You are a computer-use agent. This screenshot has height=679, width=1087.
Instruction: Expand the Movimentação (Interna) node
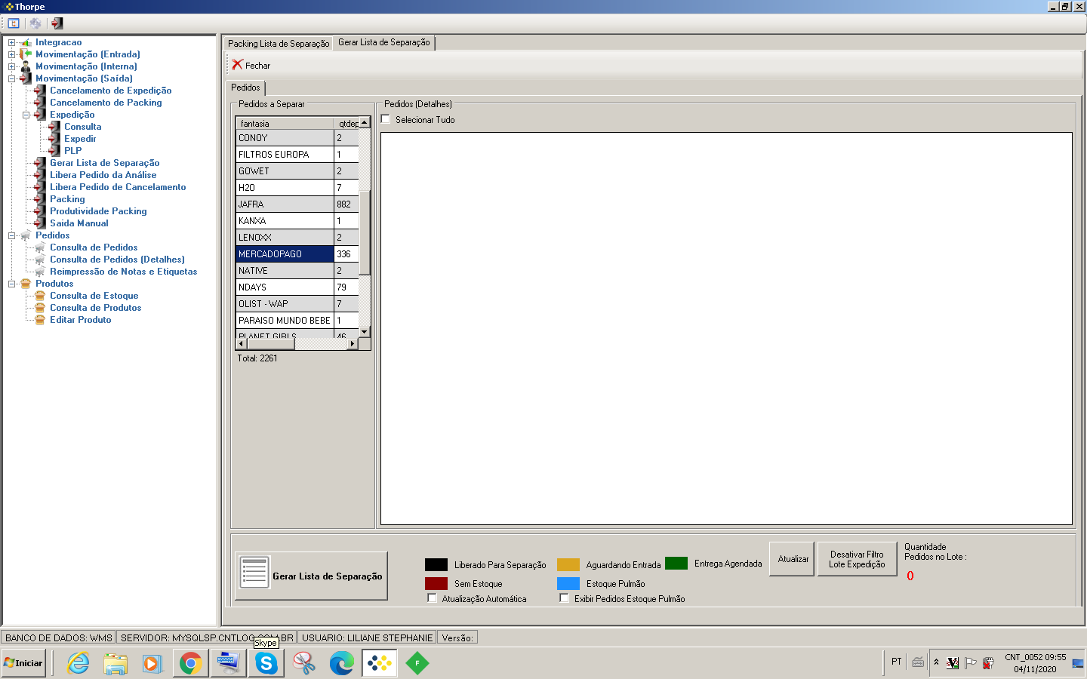point(11,66)
